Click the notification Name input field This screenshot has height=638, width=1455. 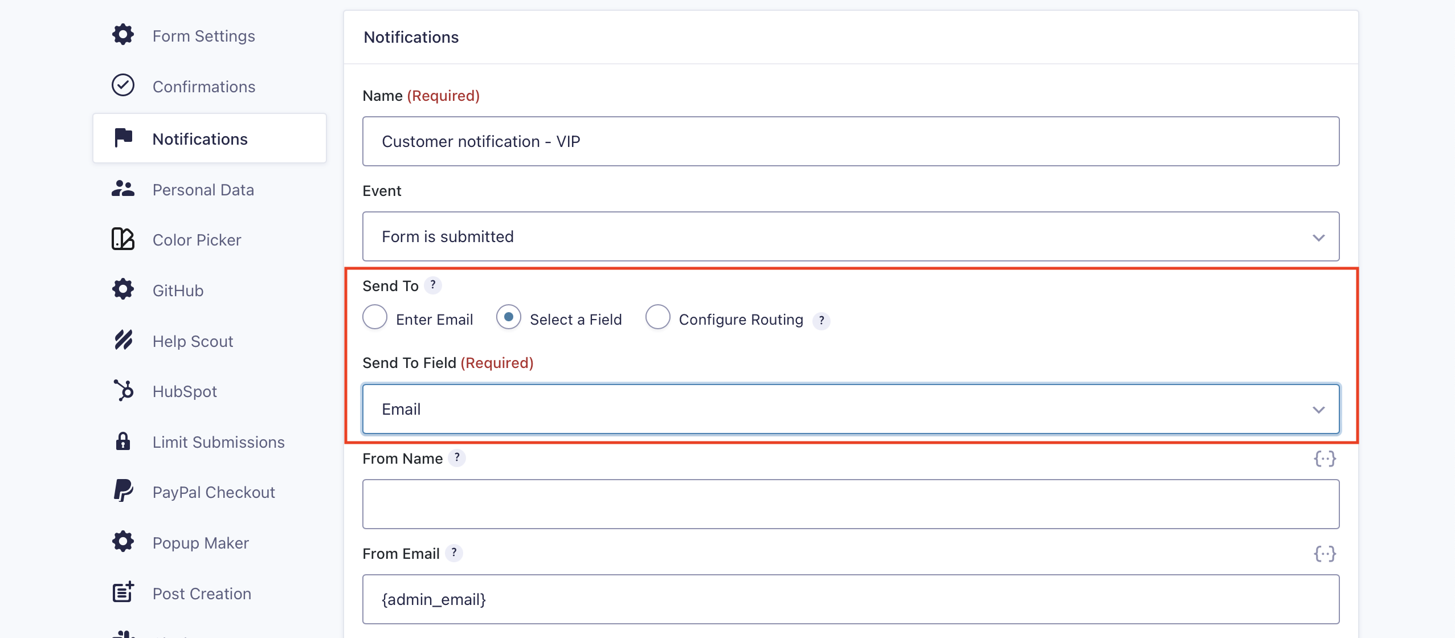pos(851,141)
